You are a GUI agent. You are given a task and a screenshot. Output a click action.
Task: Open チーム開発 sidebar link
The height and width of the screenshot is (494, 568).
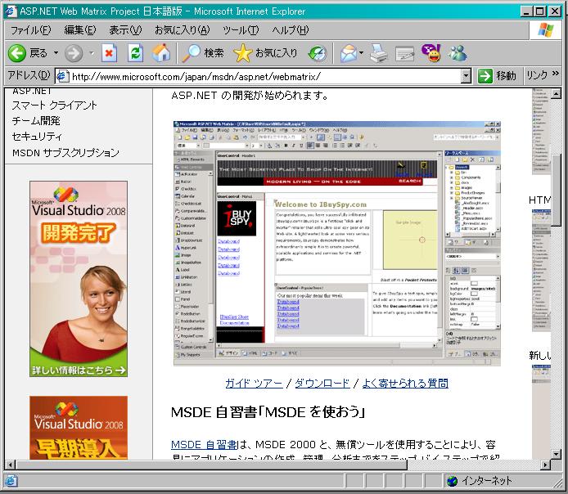(36, 121)
